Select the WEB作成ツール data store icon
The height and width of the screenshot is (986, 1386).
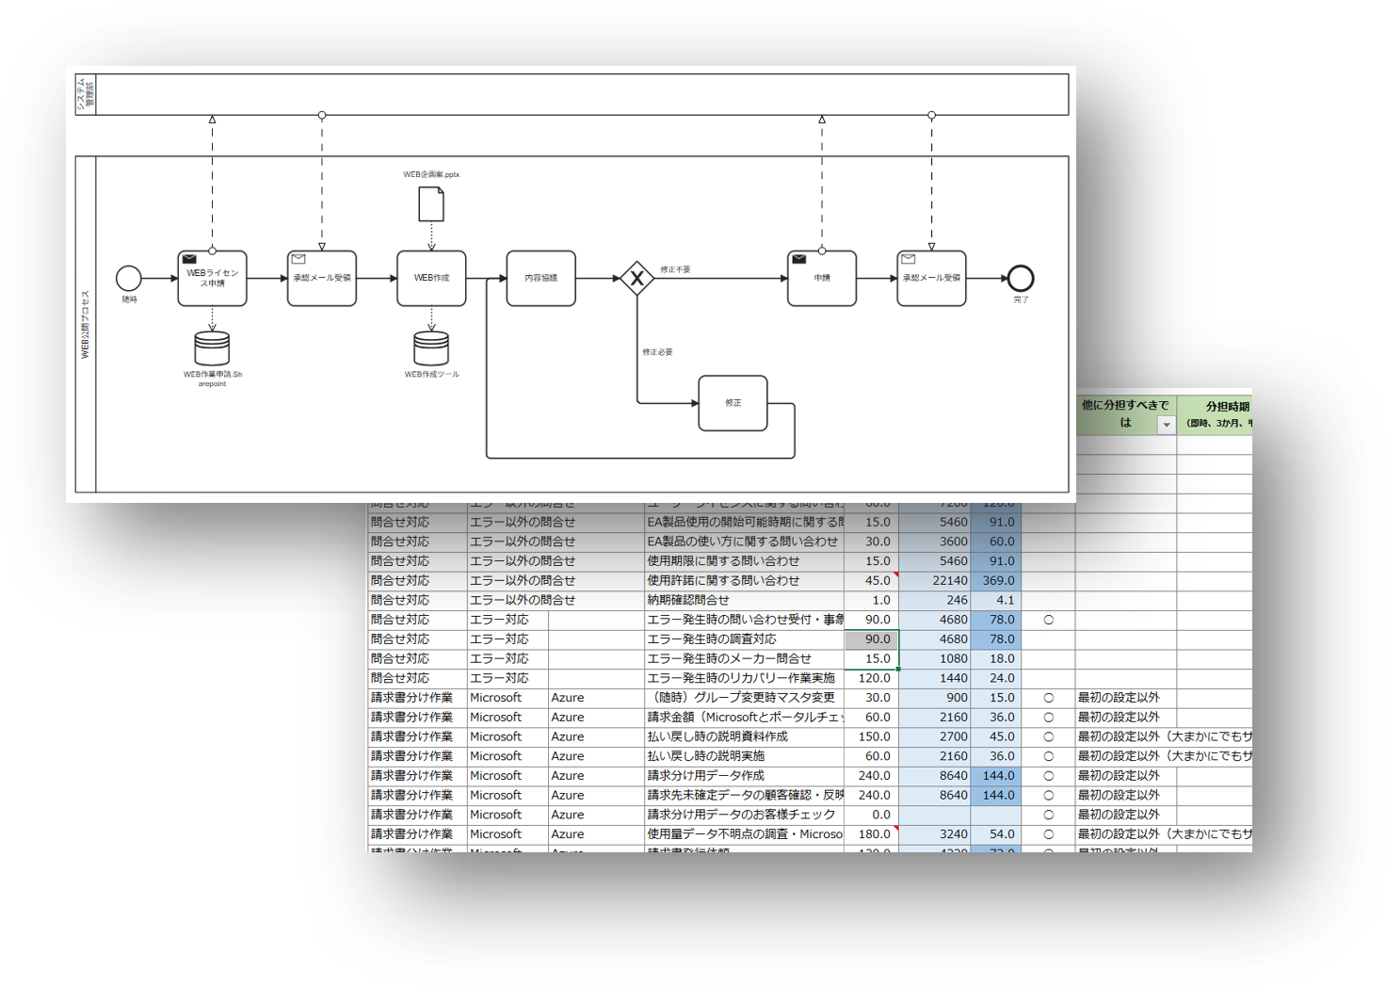(431, 348)
